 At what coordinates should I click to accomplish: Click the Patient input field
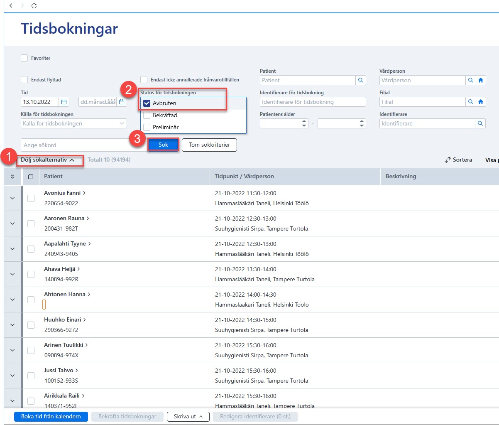click(308, 80)
